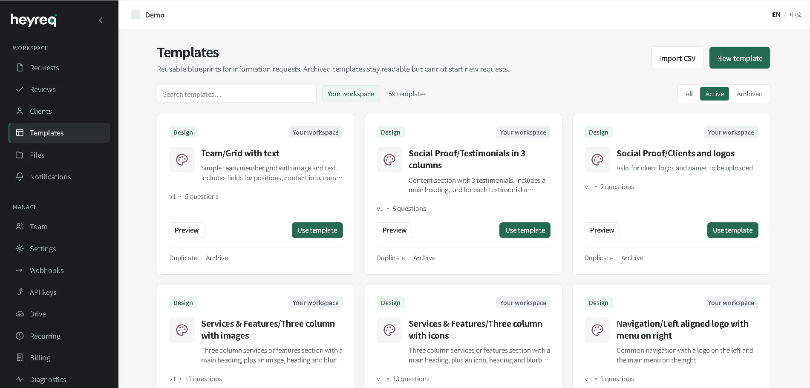
Task: Collapse the sidebar with the chevron
Action: [101, 20]
